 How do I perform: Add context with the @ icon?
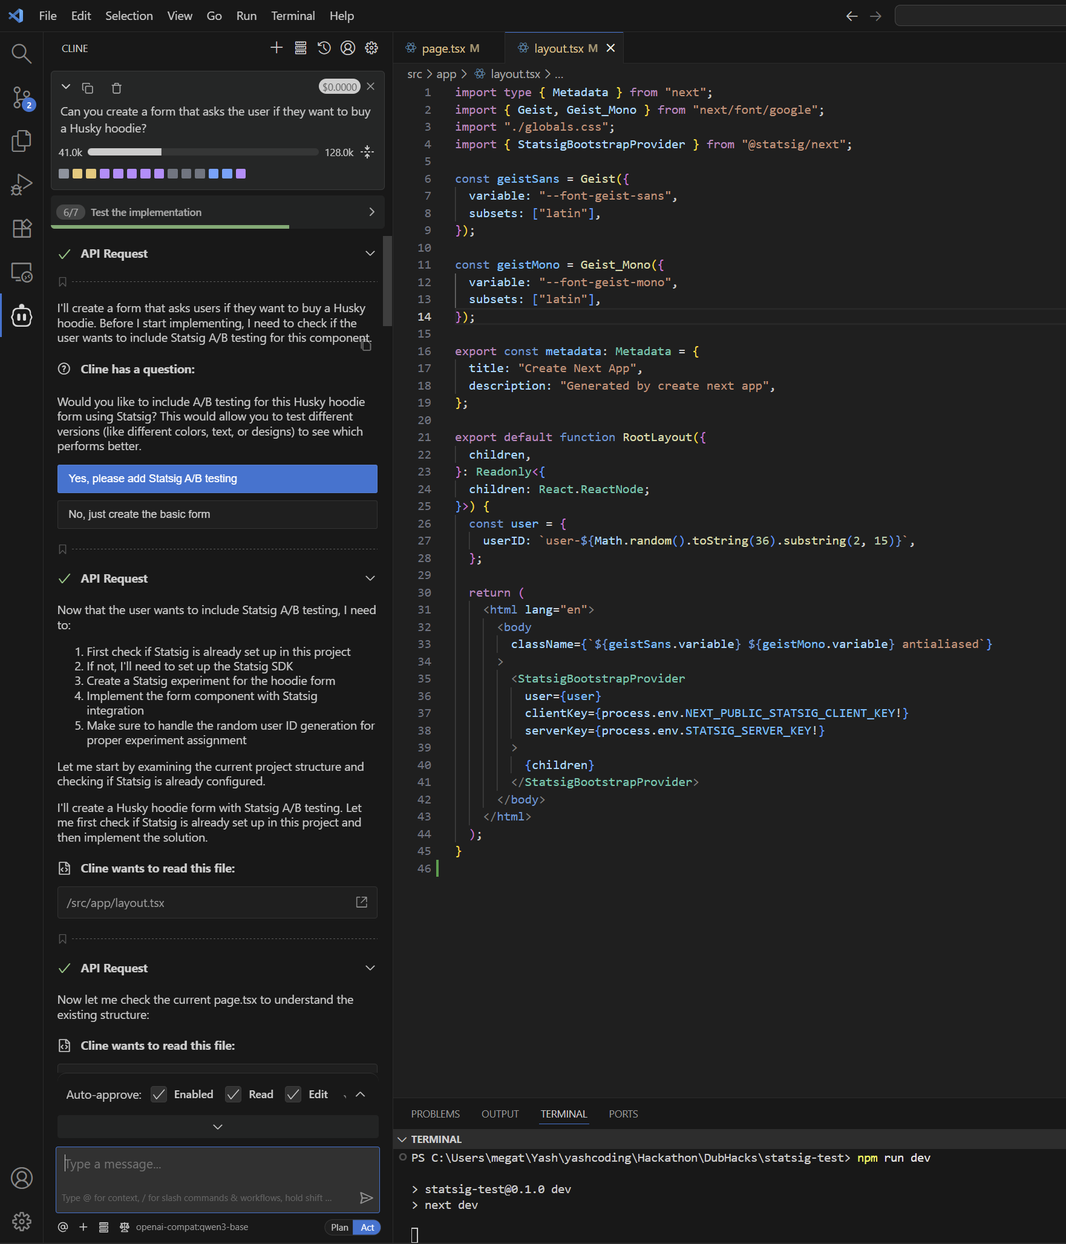(x=63, y=1227)
